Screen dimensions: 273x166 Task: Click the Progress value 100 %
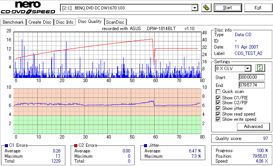pyautogui.click(x=262, y=151)
